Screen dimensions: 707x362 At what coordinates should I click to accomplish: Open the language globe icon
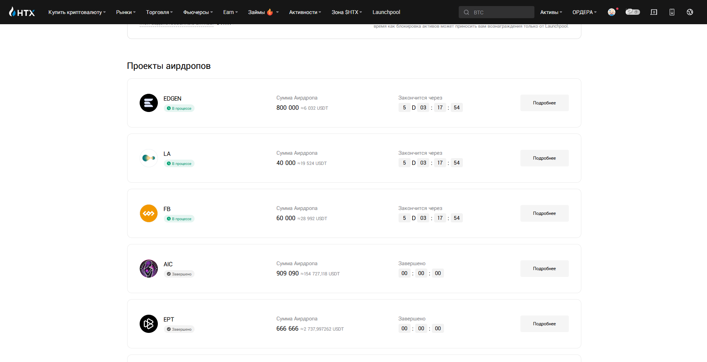pyautogui.click(x=690, y=12)
